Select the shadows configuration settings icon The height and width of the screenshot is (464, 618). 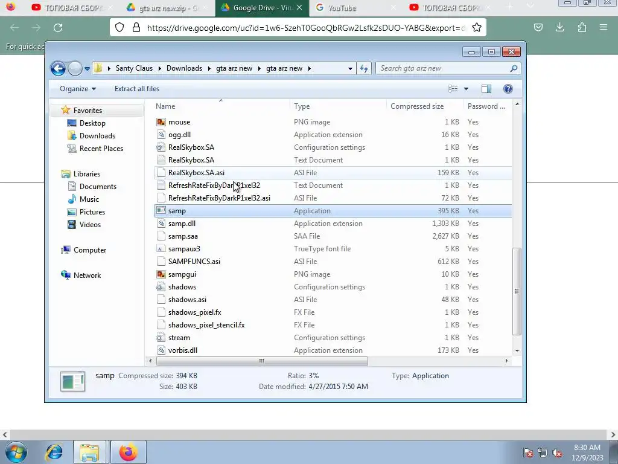pyautogui.click(x=161, y=287)
